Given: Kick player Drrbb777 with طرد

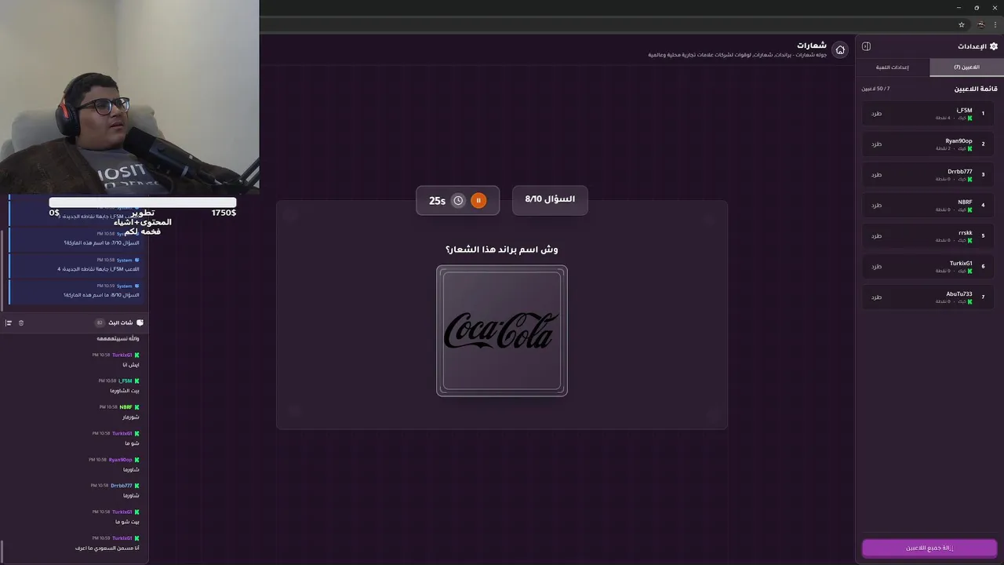Looking at the screenshot, I should [x=877, y=175].
